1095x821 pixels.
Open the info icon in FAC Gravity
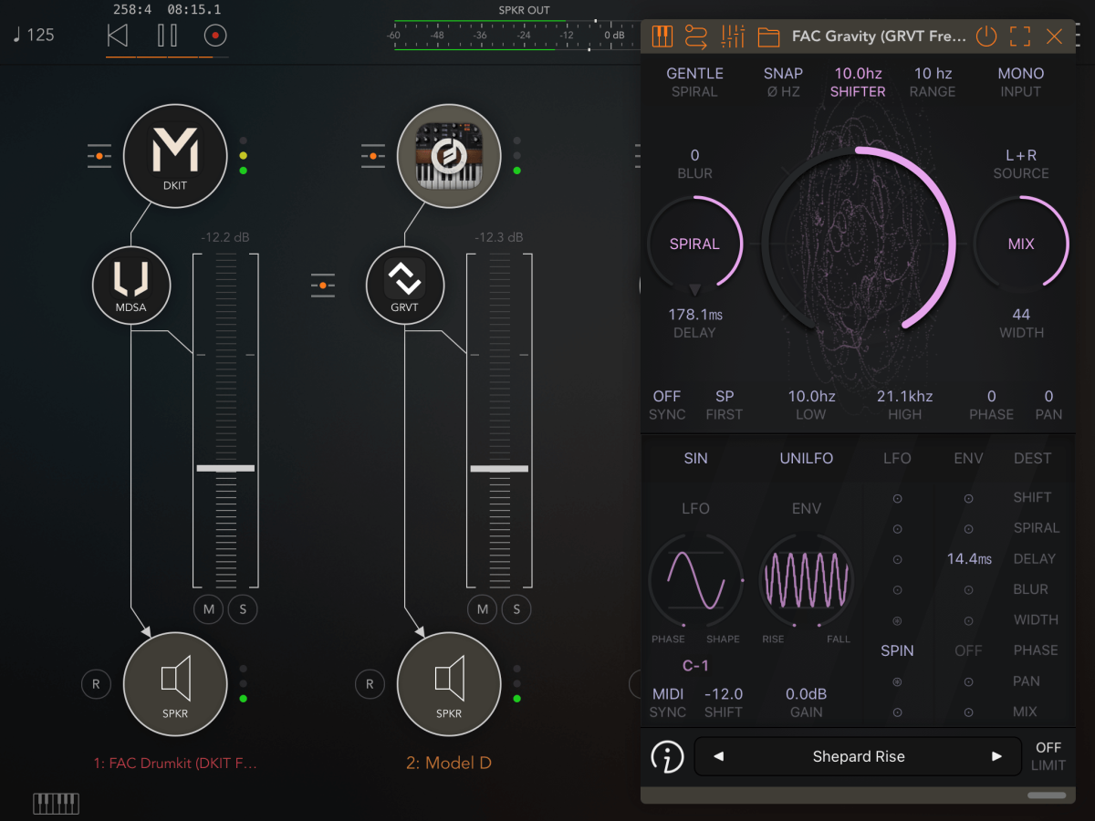click(x=667, y=756)
